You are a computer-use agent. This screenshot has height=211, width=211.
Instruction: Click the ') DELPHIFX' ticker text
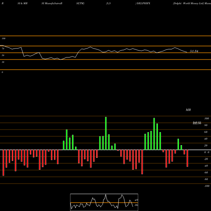[x=143, y=3]
